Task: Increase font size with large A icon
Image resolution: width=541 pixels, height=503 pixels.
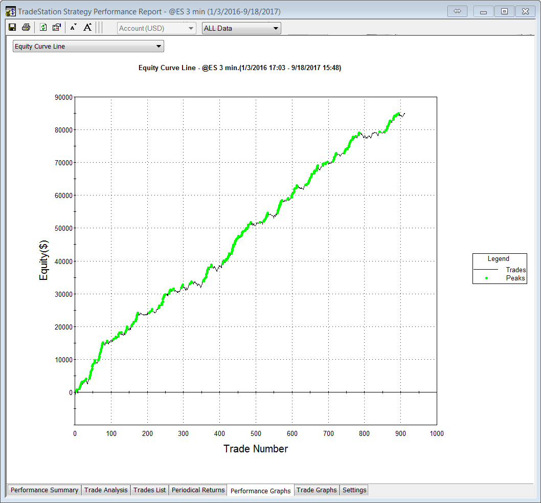Action: click(x=87, y=28)
